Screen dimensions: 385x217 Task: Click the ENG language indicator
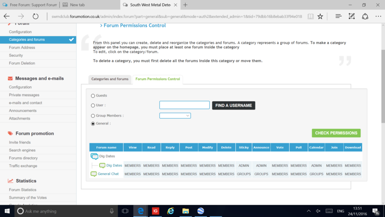pos(340,211)
